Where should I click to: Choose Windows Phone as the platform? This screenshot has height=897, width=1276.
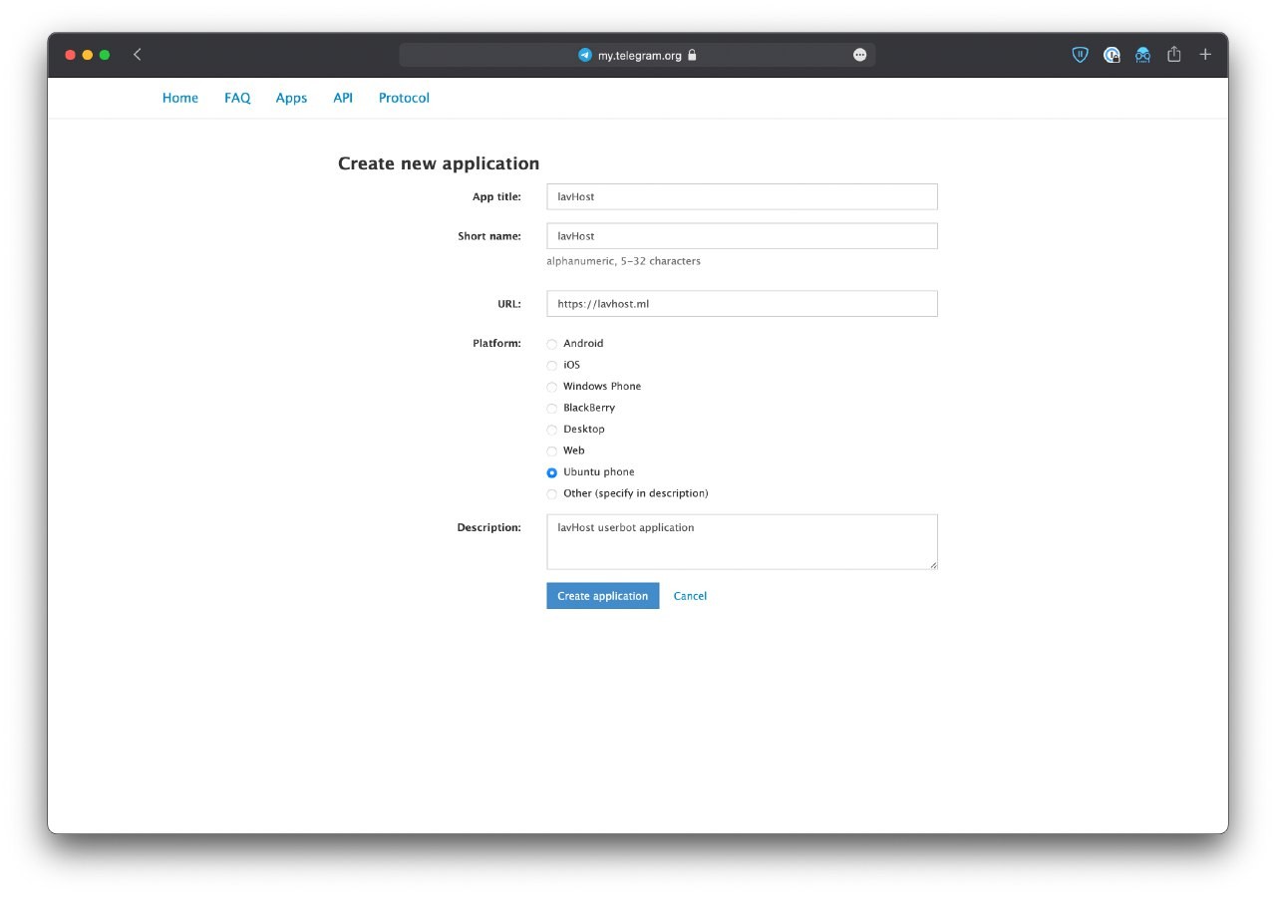tap(552, 387)
